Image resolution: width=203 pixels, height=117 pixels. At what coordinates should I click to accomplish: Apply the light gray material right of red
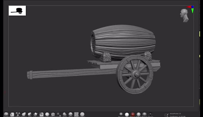pyautogui.click(x=139, y=114)
